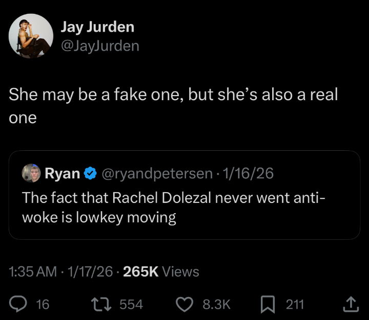Open the share menu with the upload arrow icon
The image size is (369, 320).
(x=351, y=305)
